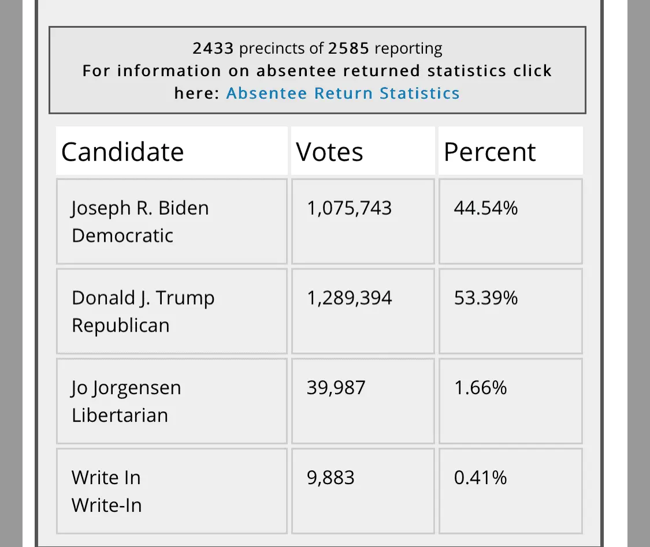This screenshot has width=650, height=547.
Task: Click the Write-In vote count 9,883
Action: tap(330, 478)
